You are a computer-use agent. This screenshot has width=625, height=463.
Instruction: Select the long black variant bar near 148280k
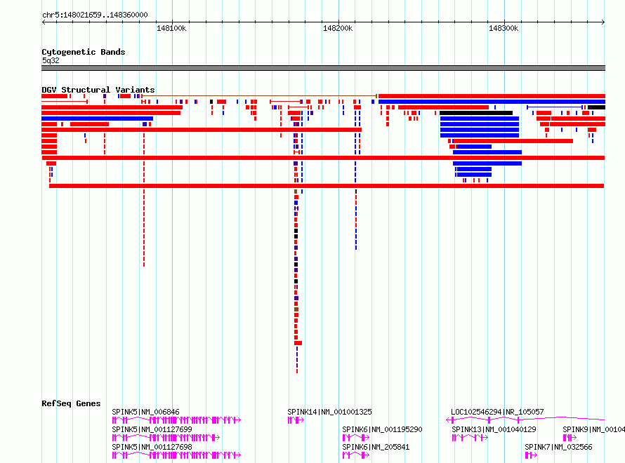[x=476, y=113]
